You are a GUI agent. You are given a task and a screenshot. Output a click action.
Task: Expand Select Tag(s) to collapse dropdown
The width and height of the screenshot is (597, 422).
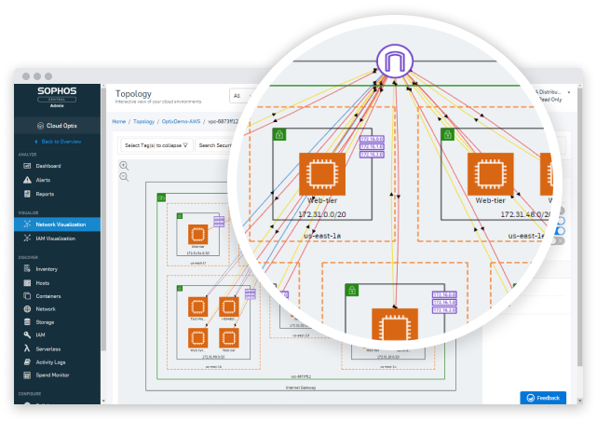(156, 144)
